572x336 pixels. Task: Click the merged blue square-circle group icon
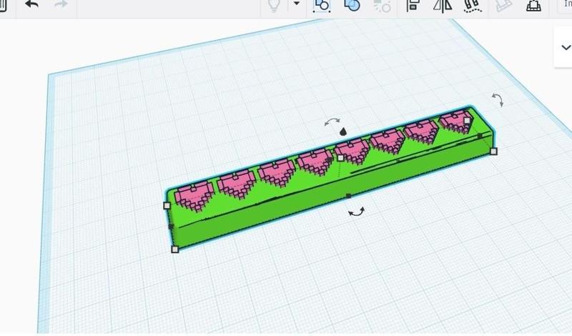(352, 5)
